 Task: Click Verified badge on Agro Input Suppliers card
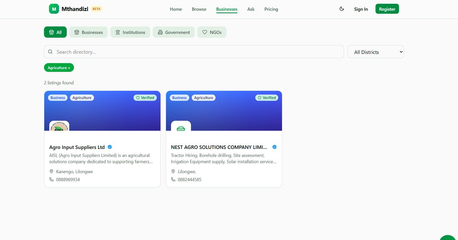[145, 98]
